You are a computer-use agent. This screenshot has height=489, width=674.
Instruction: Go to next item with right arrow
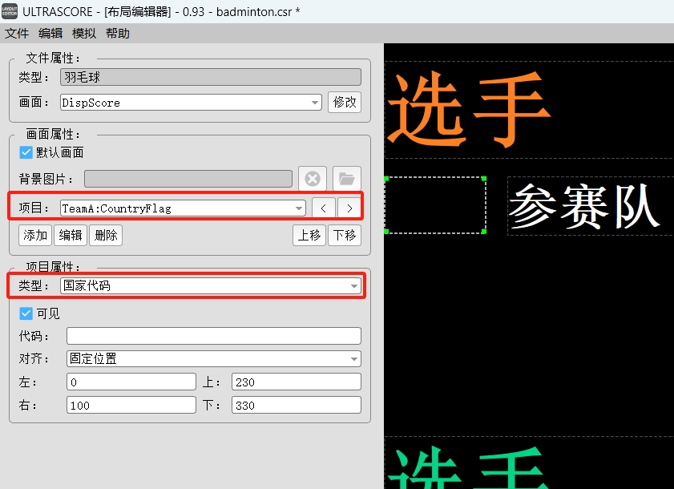[x=349, y=208]
